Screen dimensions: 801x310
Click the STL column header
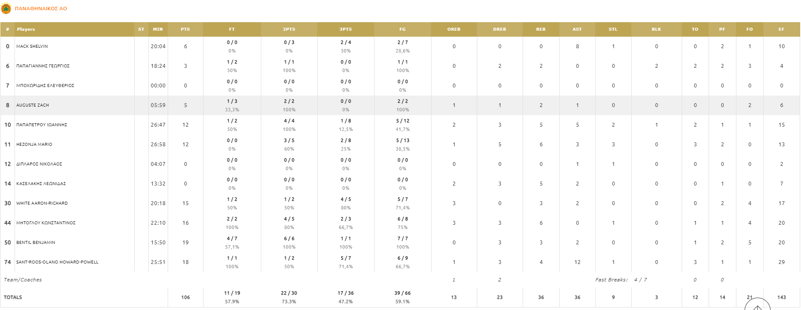tap(613, 29)
